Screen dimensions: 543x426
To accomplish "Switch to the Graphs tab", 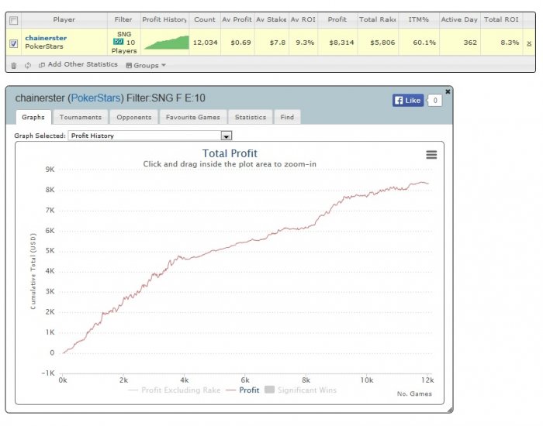I will (x=33, y=117).
